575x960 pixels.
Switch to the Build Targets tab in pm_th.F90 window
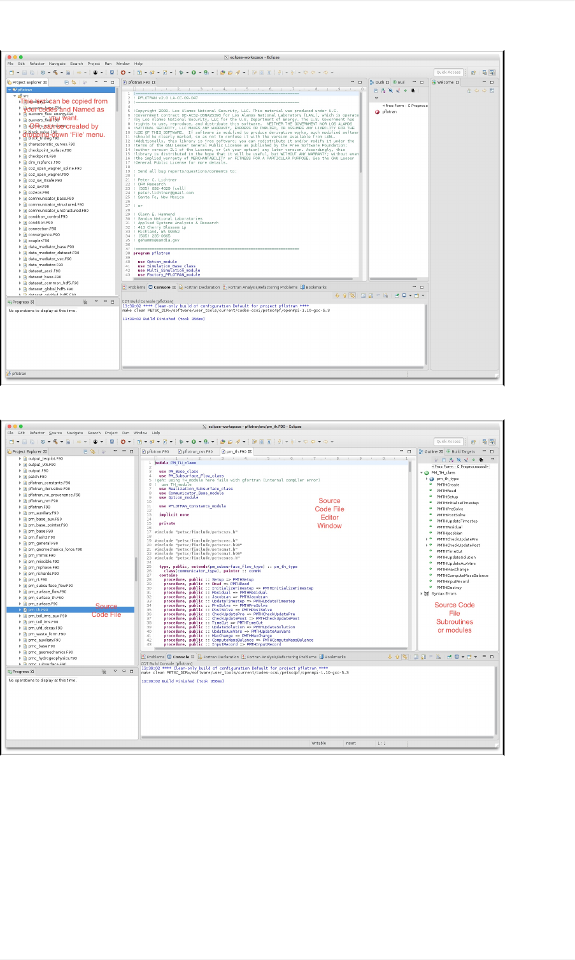tap(462, 451)
